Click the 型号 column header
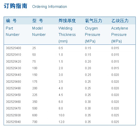This screenshot has width=140, height=128. coord(38,21)
